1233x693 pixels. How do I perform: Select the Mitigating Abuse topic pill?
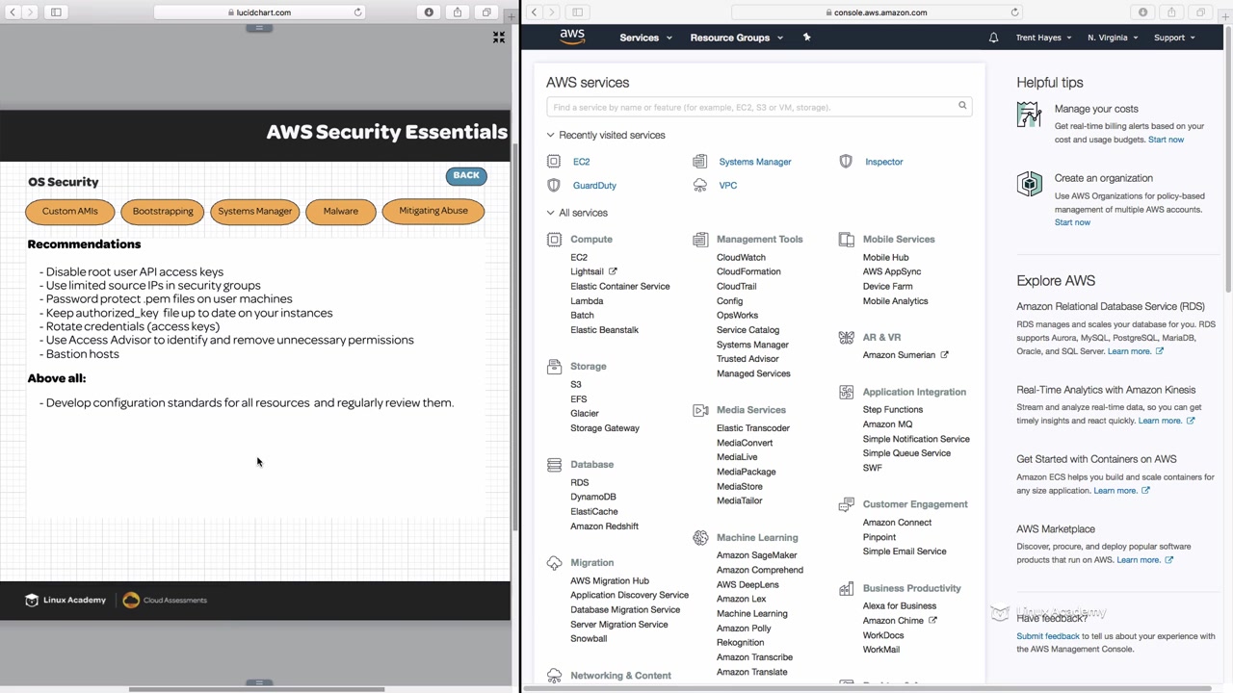click(x=433, y=211)
